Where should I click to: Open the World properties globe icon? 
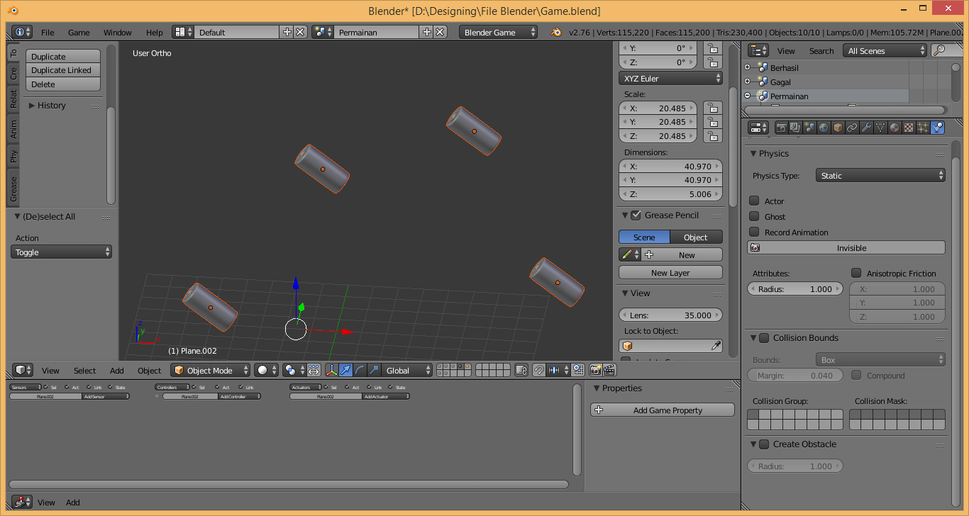click(x=824, y=128)
